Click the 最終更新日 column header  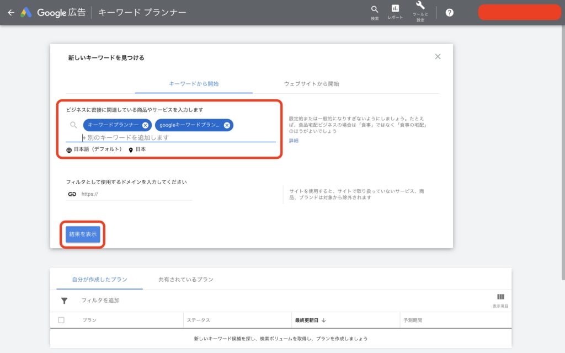coord(307,320)
